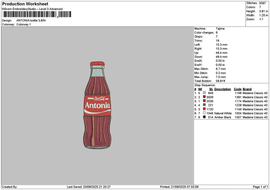The width and height of the screenshot is (270, 190).
Task: Click stitch count 846 in stop 1
Action: coord(211,93)
